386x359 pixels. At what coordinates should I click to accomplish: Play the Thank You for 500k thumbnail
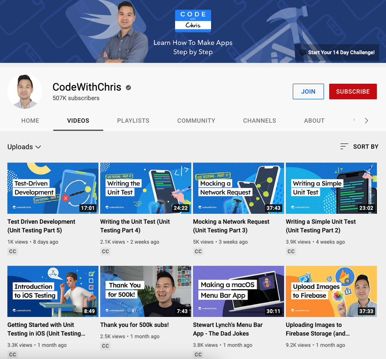pyautogui.click(x=146, y=291)
